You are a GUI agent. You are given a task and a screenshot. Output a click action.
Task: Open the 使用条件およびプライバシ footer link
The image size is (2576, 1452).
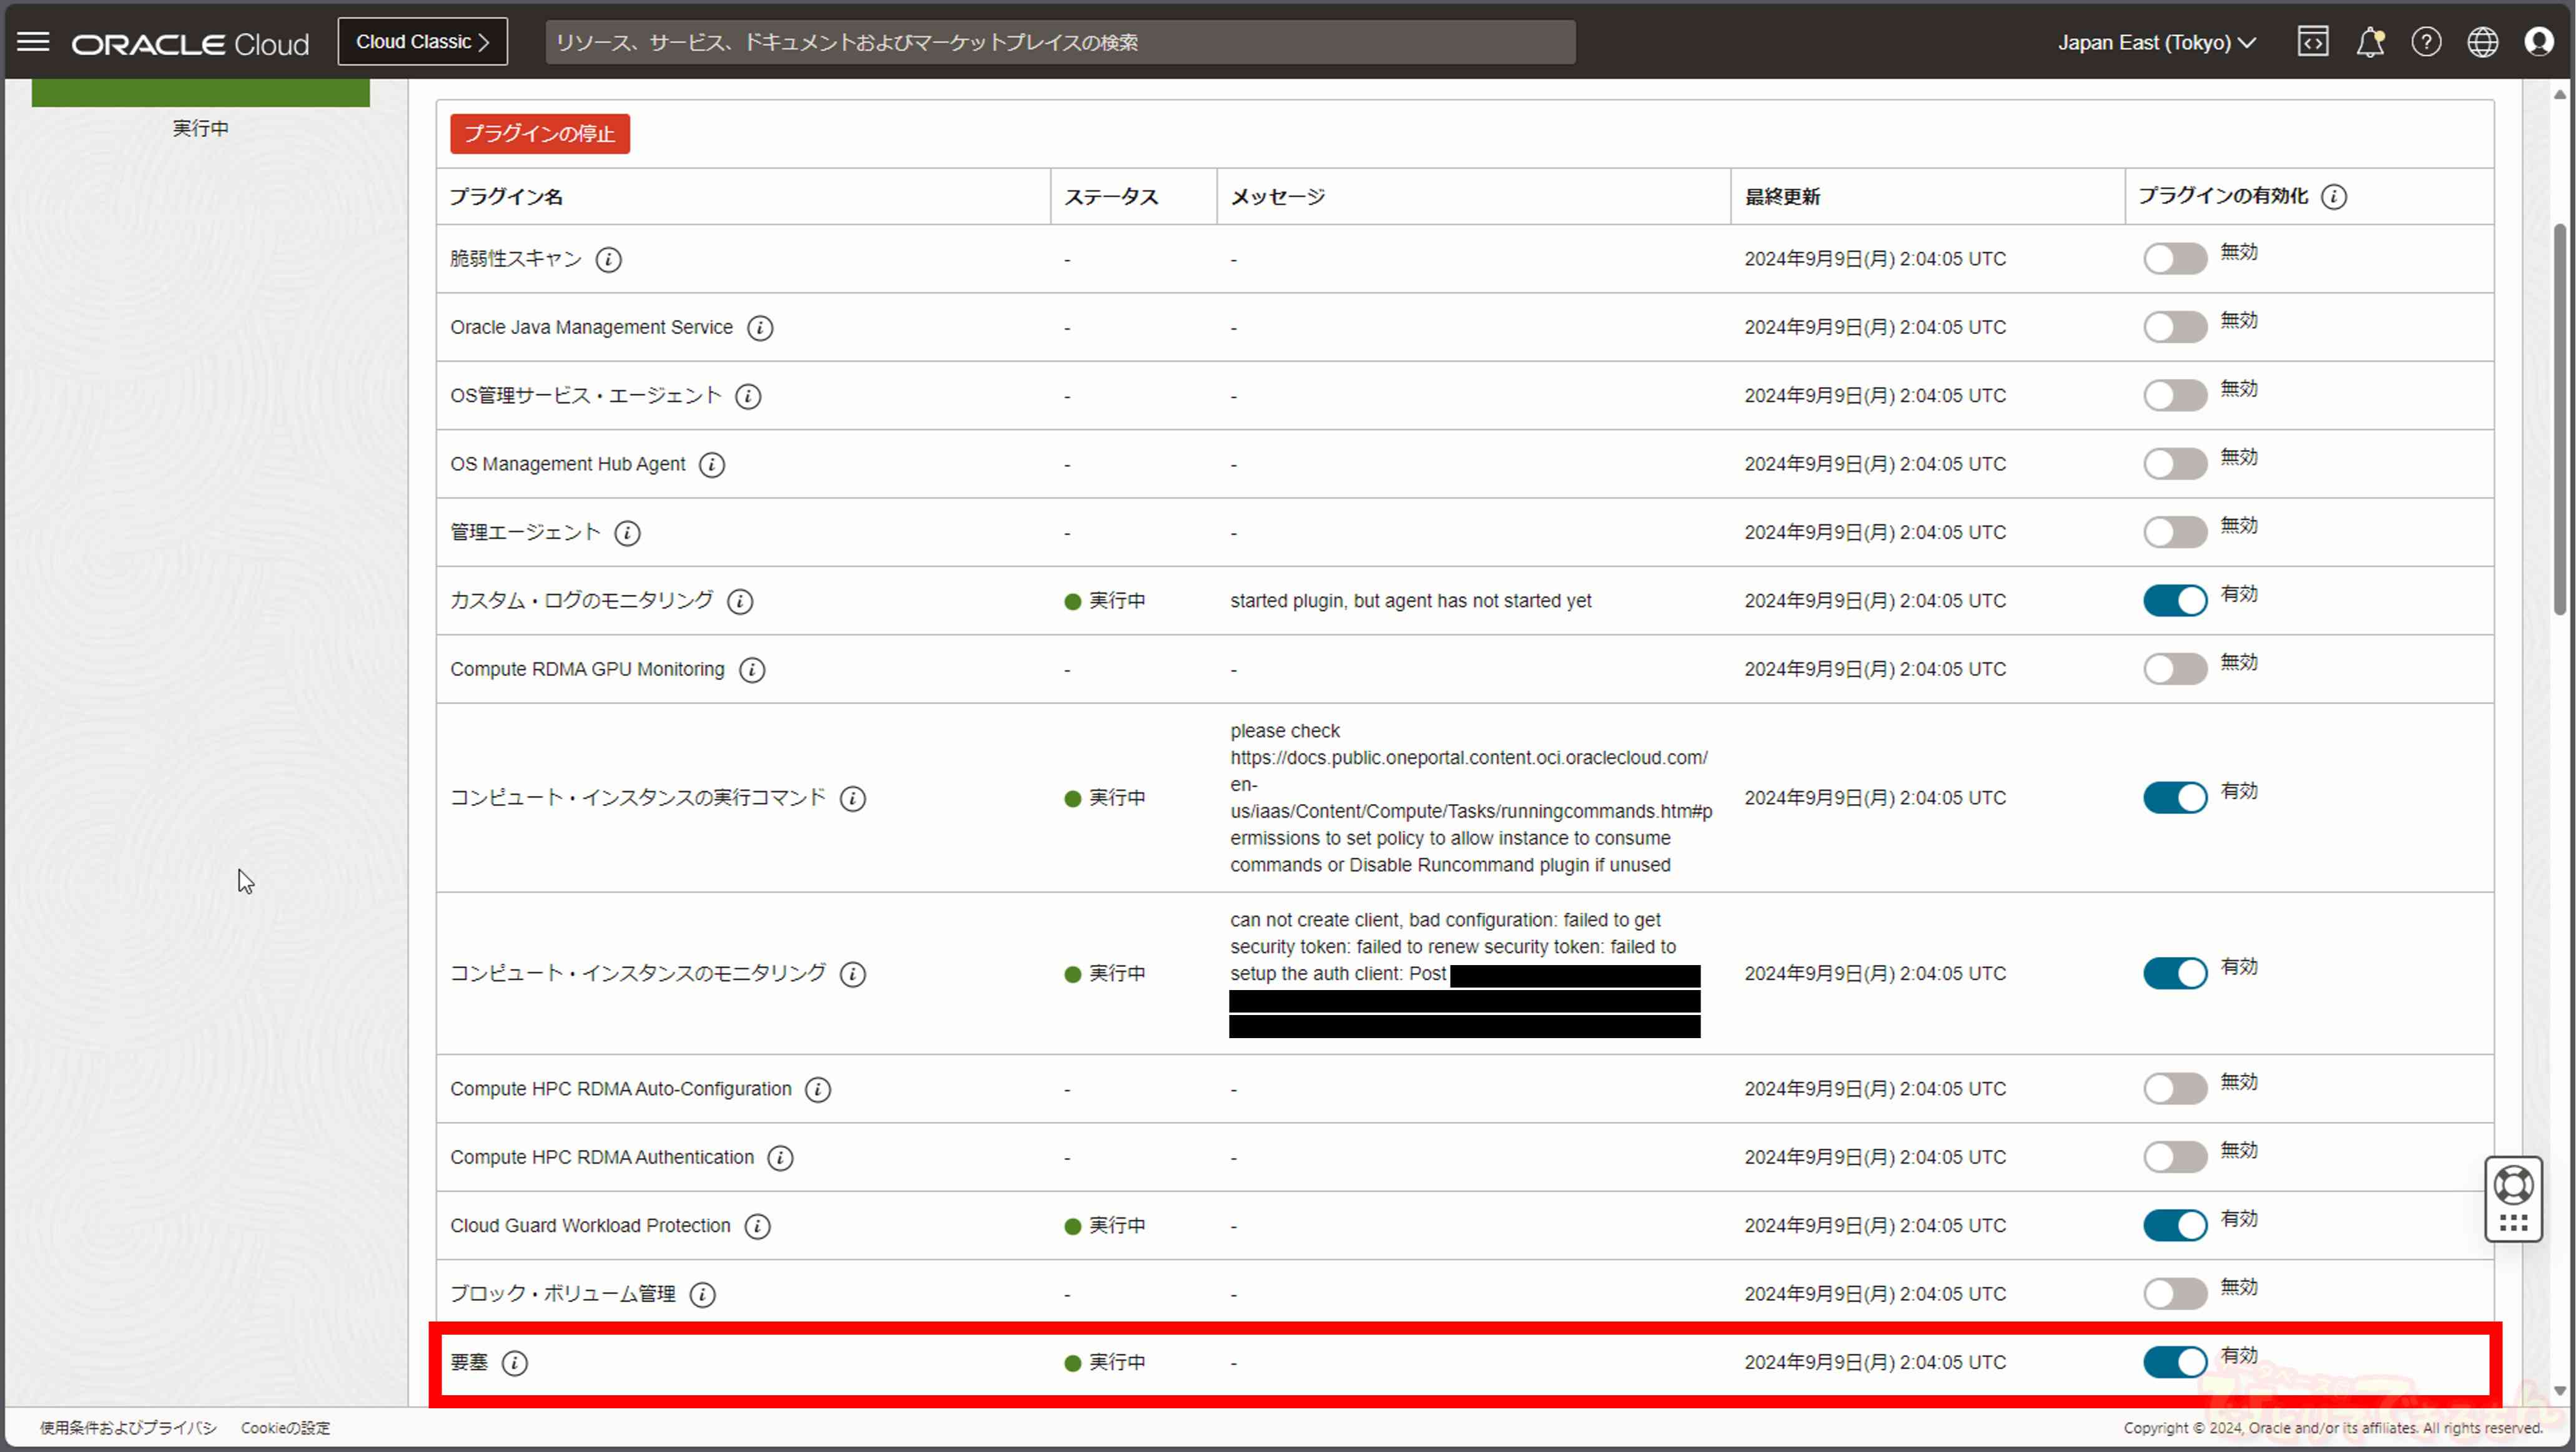(x=128, y=1428)
